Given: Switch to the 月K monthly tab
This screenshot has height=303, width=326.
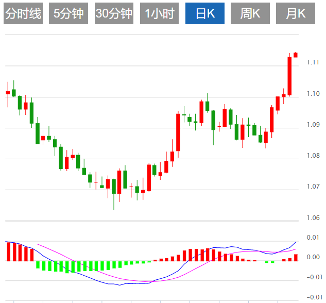Looking at the screenshot, I should pos(296,13).
